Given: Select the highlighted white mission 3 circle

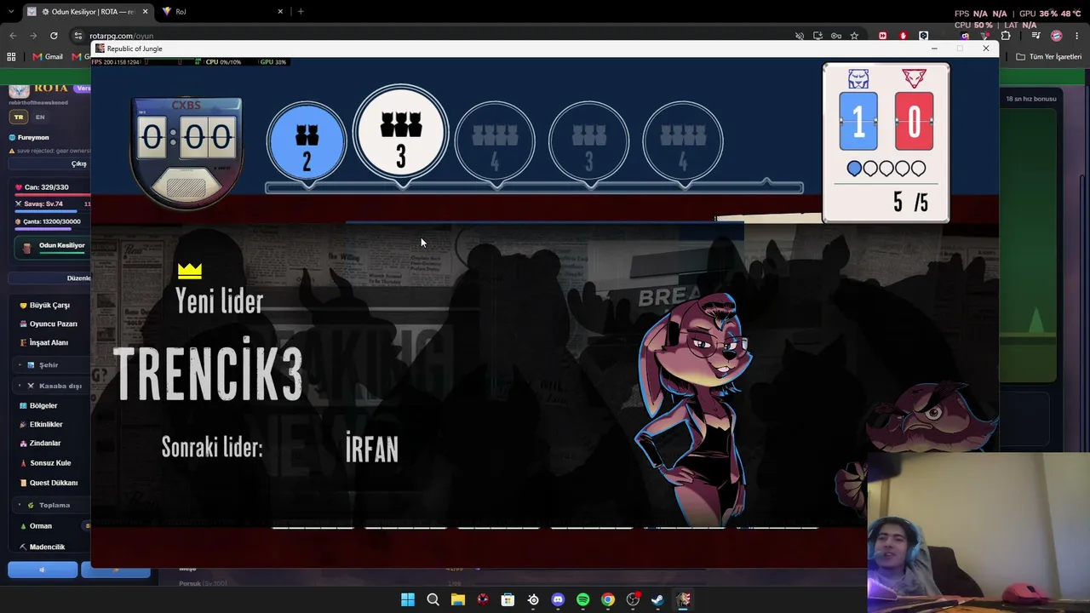Looking at the screenshot, I should pos(401,132).
